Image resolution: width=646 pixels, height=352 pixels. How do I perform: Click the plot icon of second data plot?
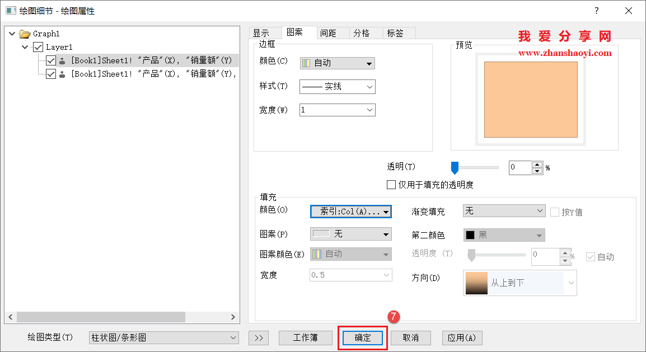(61, 73)
